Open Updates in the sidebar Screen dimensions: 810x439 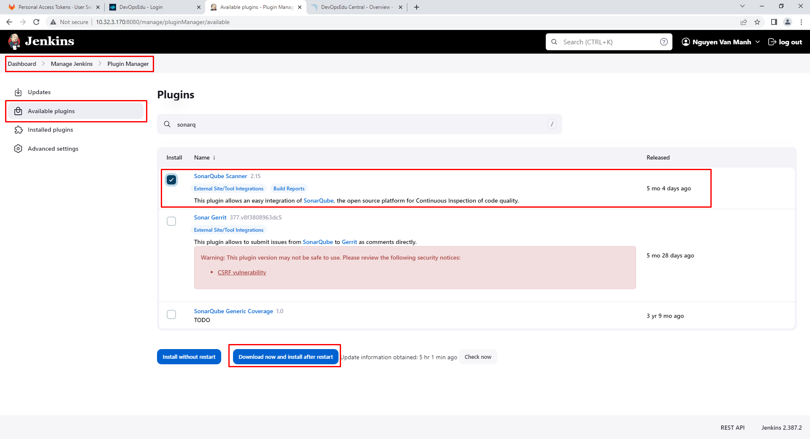pos(76,92)
